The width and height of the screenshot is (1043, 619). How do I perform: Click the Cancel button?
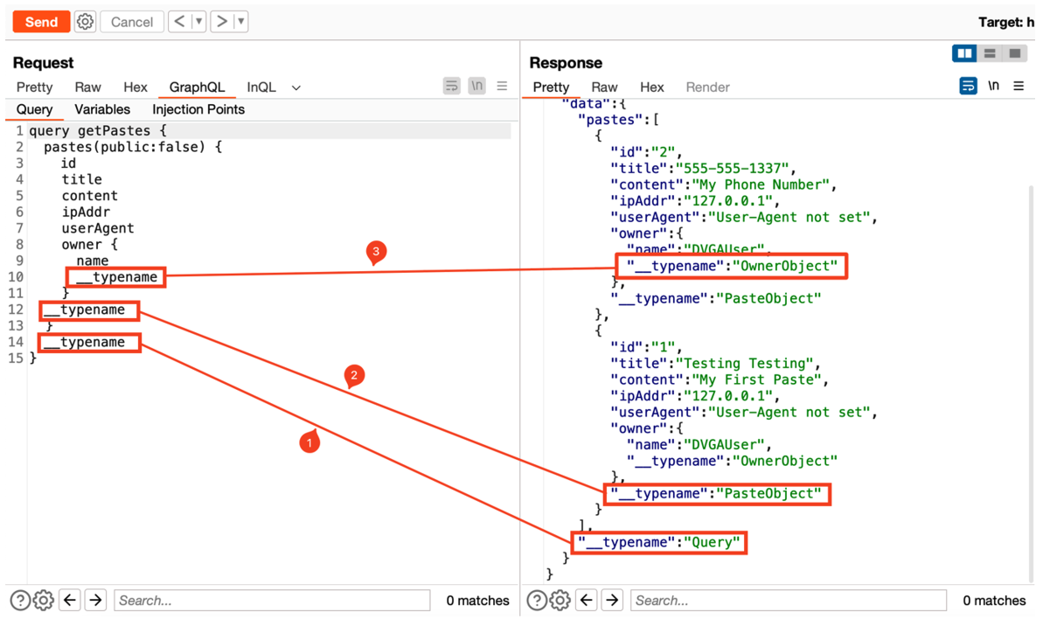click(131, 21)
